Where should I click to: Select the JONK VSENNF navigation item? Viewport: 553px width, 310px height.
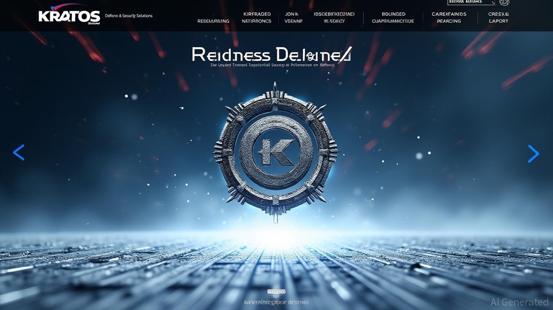click(x=293, y=17)
